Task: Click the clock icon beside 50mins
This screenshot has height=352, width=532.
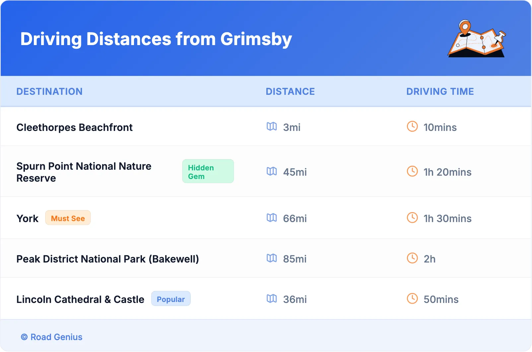Action: click(412, 298)
